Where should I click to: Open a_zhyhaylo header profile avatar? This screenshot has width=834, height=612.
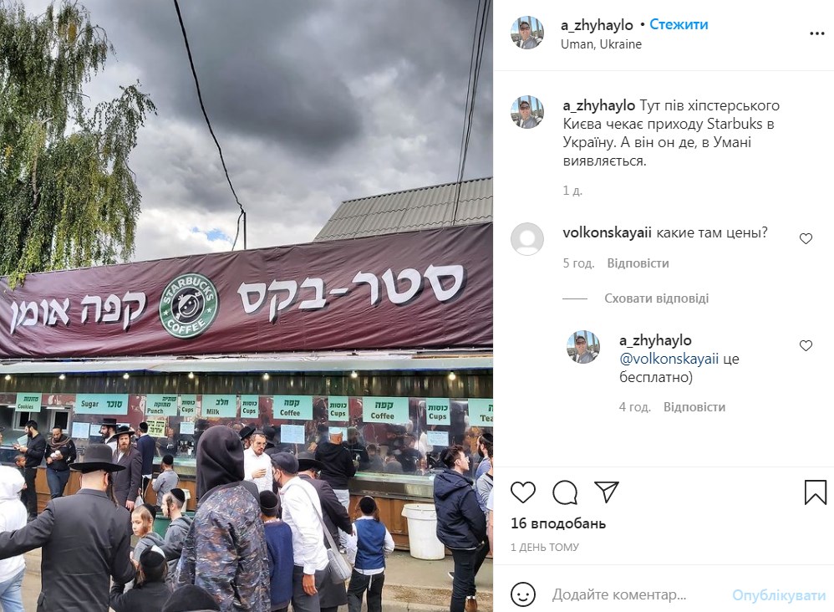point(527,33)
